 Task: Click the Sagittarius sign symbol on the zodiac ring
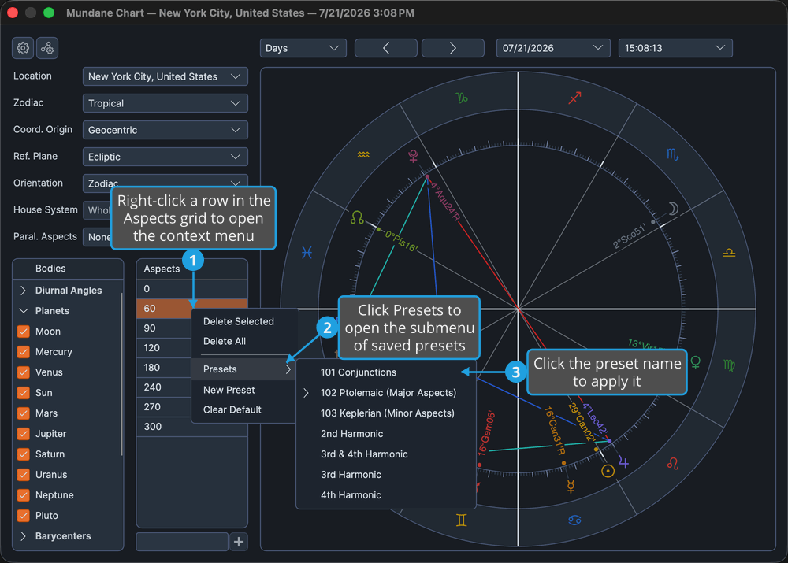(x=575, y=98)
